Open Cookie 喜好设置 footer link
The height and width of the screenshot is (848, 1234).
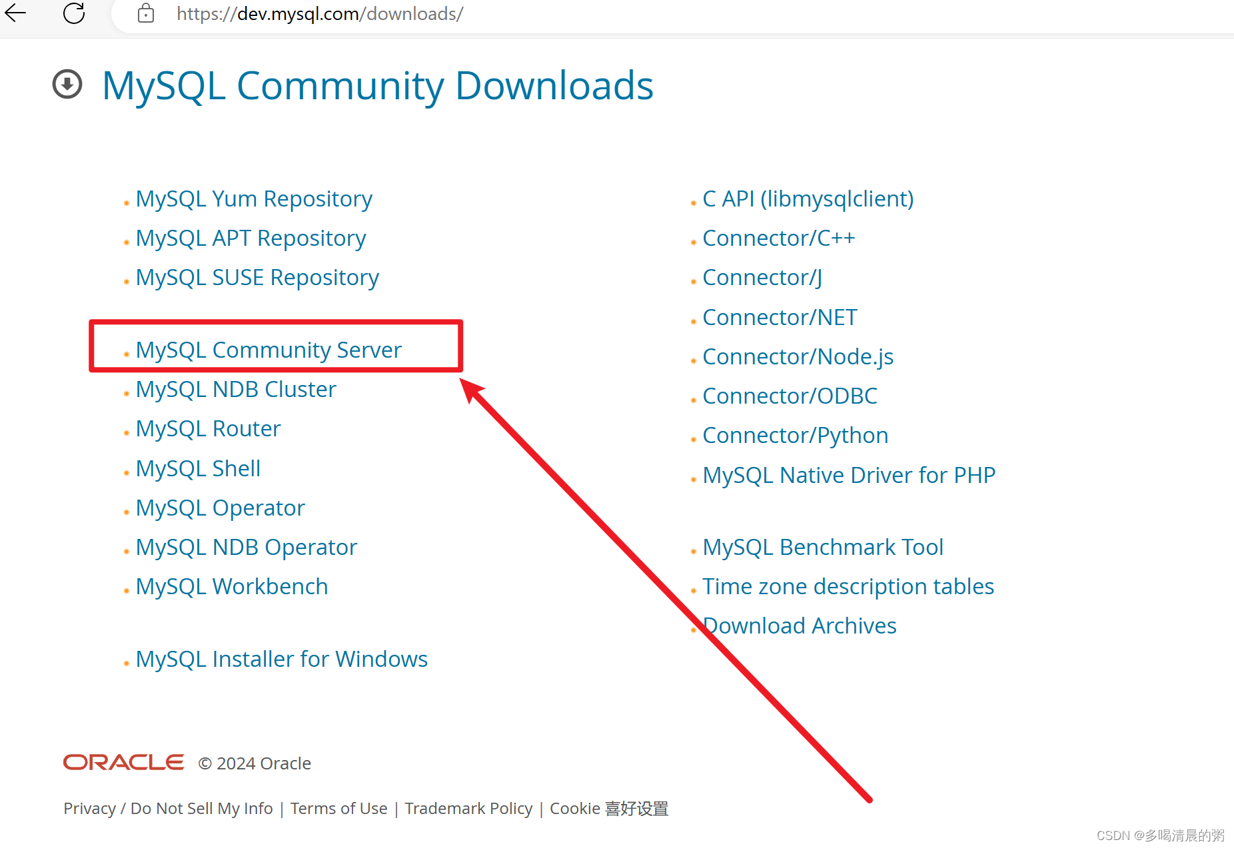(609, 809)
